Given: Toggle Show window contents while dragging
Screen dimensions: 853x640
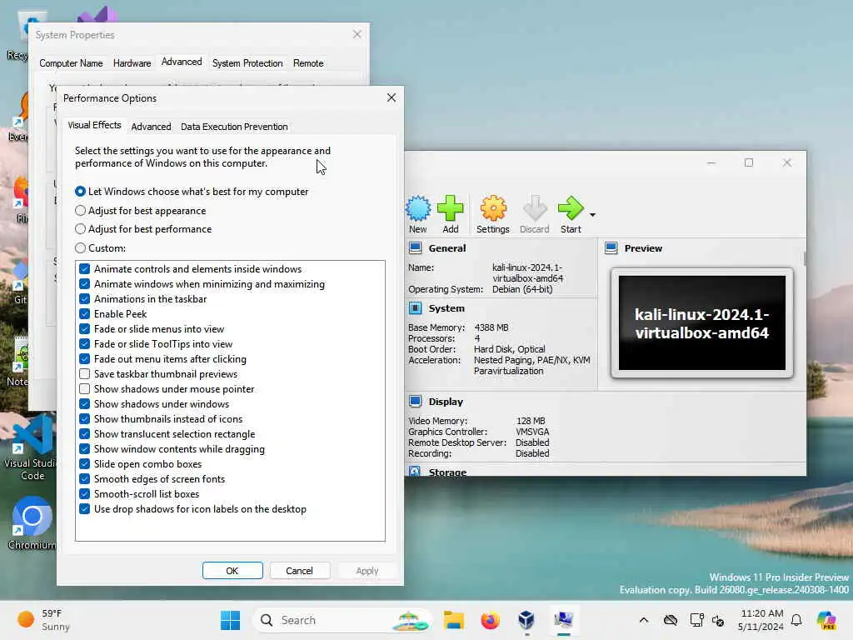Looking at the screenshot, I should tap(84, 449).
